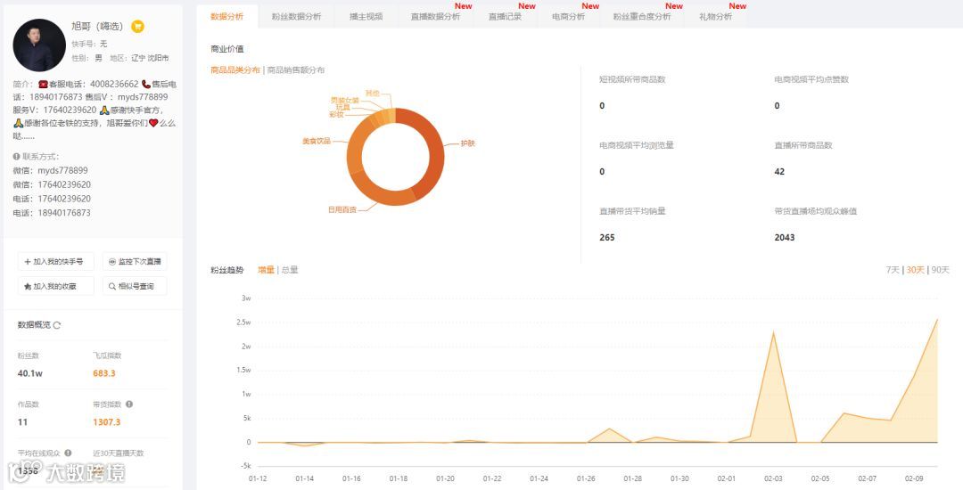Select the 数据分析 tab
963x490 pixels.
pyautogui.click(x=226, y=17)
